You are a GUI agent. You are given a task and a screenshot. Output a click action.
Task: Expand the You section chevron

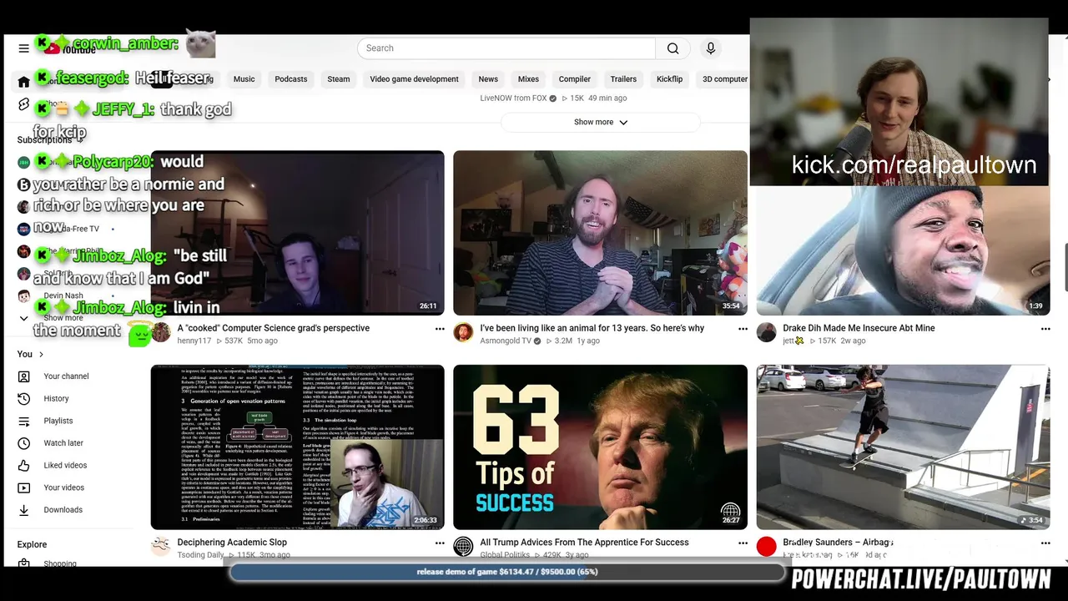[x=40, y=354]
